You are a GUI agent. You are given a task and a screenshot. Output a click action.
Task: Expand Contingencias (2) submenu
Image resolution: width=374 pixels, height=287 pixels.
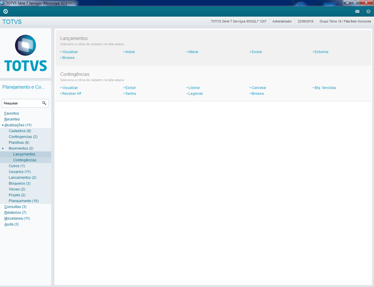coord(23,137)
